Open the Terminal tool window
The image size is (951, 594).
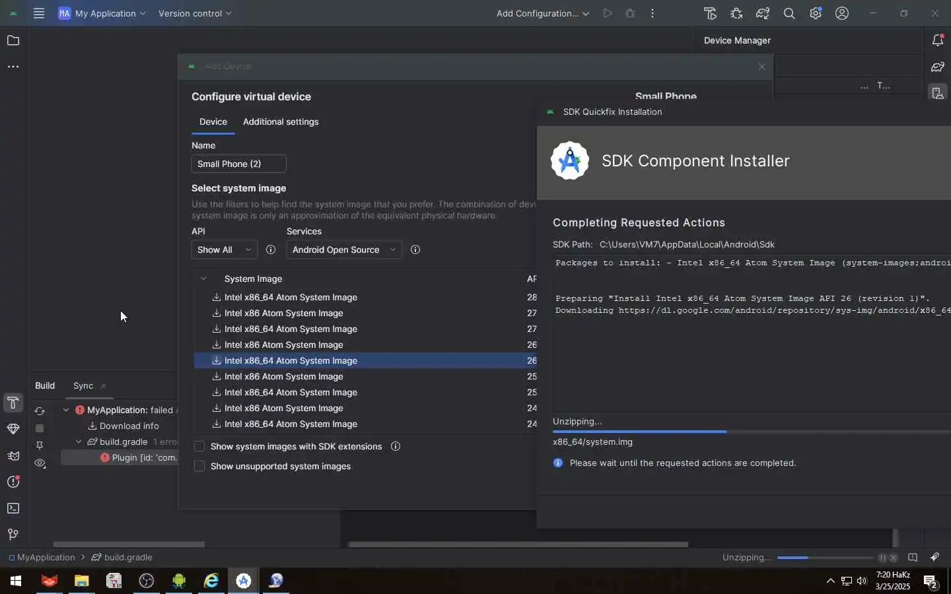(13, 508)
